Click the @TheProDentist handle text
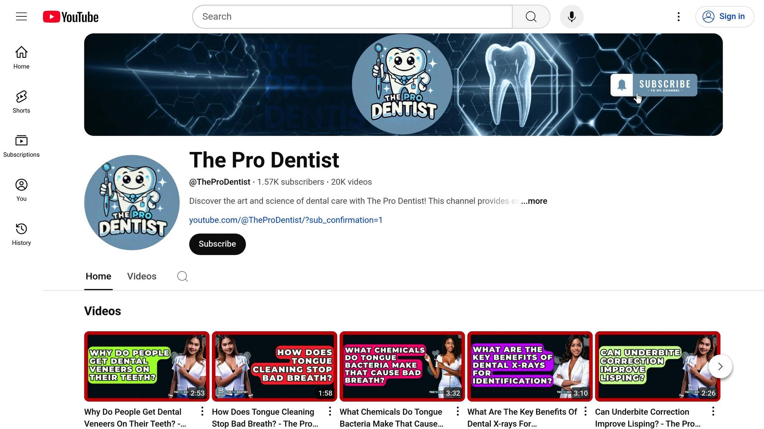The image size is (764, 429). [x=220, y=182]
